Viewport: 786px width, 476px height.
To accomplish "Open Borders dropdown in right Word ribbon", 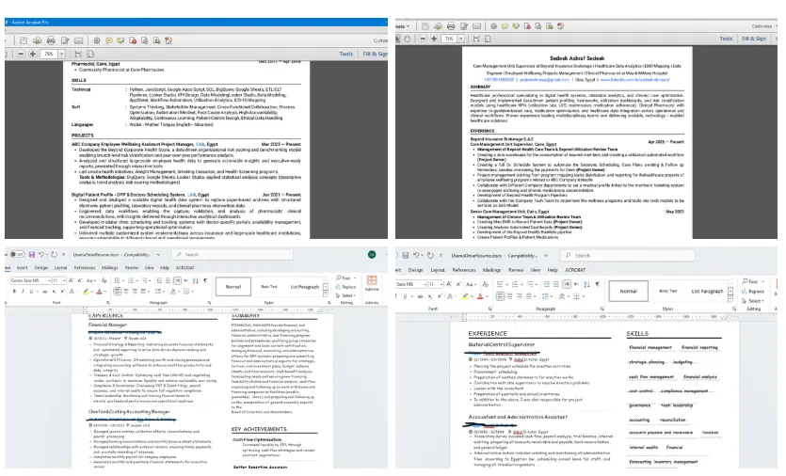I will (x=584, y=296).
